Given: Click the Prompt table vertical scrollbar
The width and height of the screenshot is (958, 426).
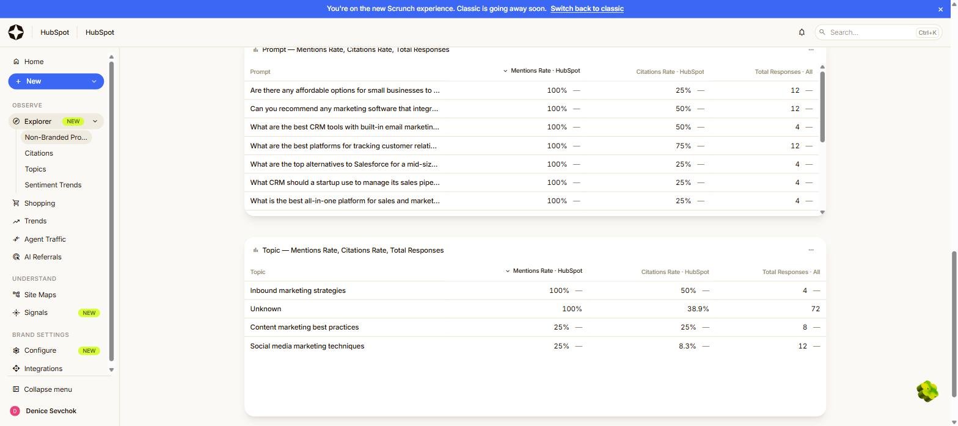Looking at the screenshot, I should coord(822,107).
